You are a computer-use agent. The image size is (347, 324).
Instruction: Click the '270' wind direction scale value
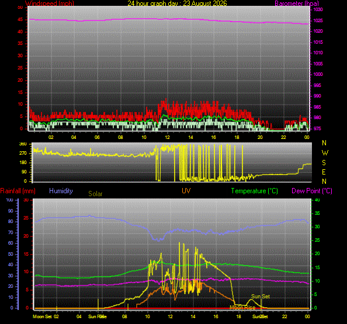[x=23, y=153]
